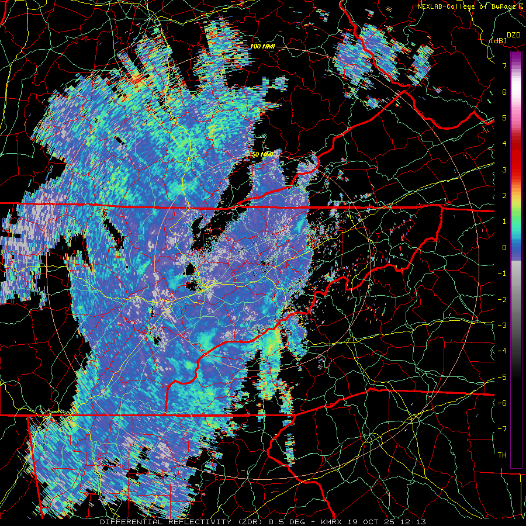526x526 pixels.
Task: Select the "100 NMI" range ring label
Action: (262, 46)
